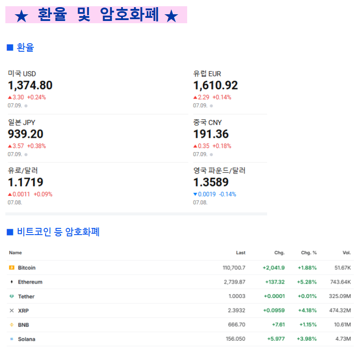
Task: Select the pound/dollar change -0.14% text
Action: pos(227,194)
